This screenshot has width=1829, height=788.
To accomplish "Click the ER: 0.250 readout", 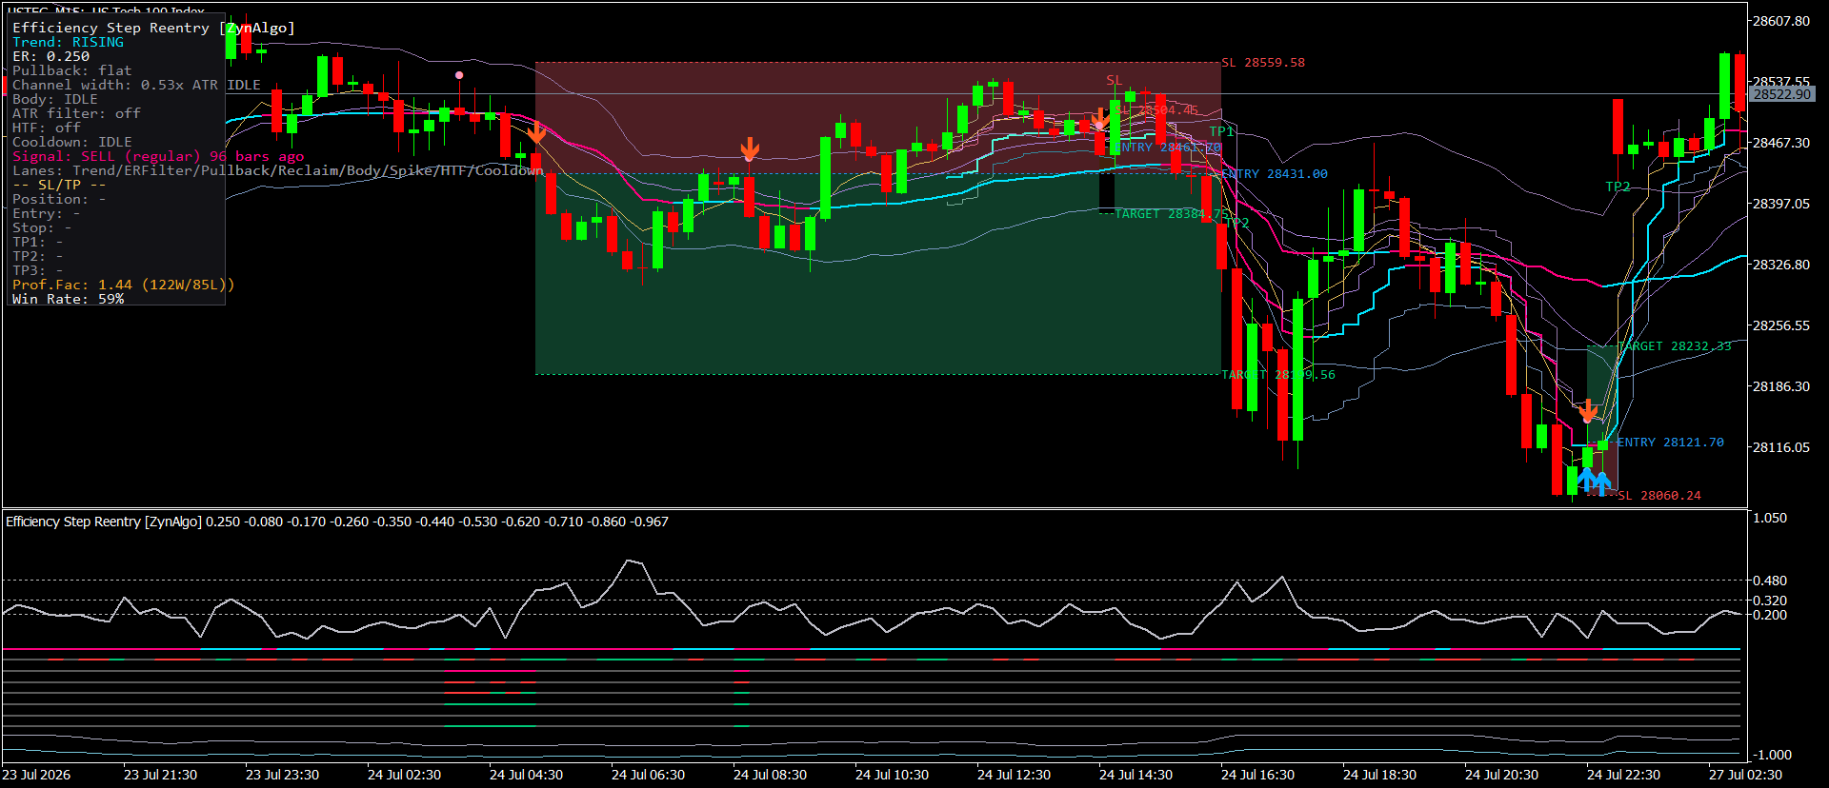I will coord(50,57).
